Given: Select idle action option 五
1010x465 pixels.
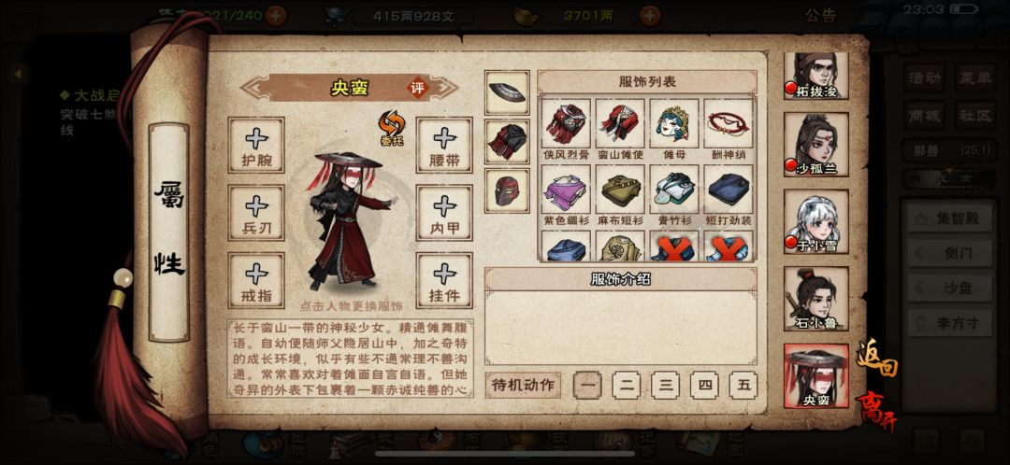Looking at the screenshot, I should [743, 386].
